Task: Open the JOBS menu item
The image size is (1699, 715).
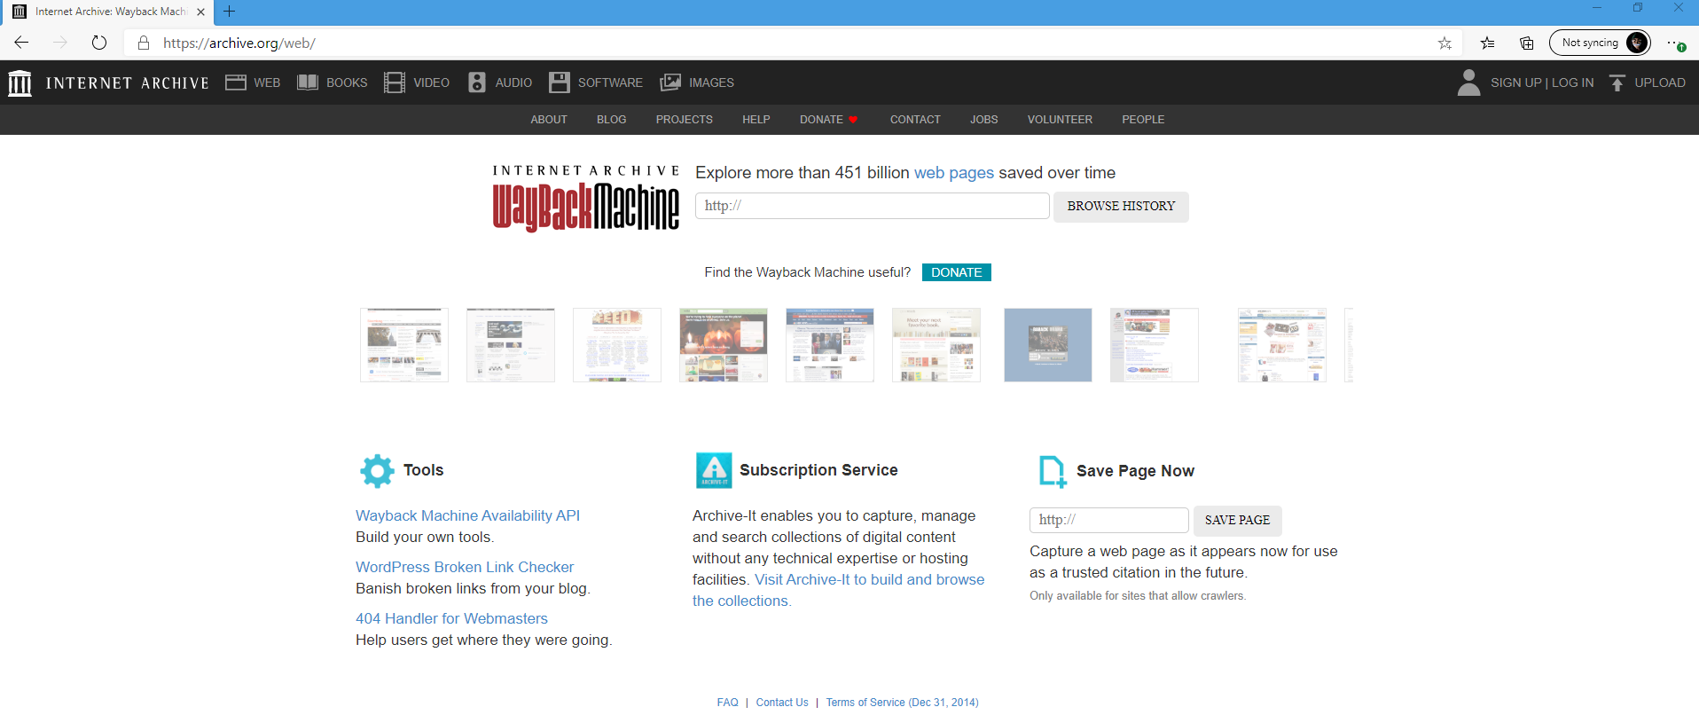Action: click(984, 120)
